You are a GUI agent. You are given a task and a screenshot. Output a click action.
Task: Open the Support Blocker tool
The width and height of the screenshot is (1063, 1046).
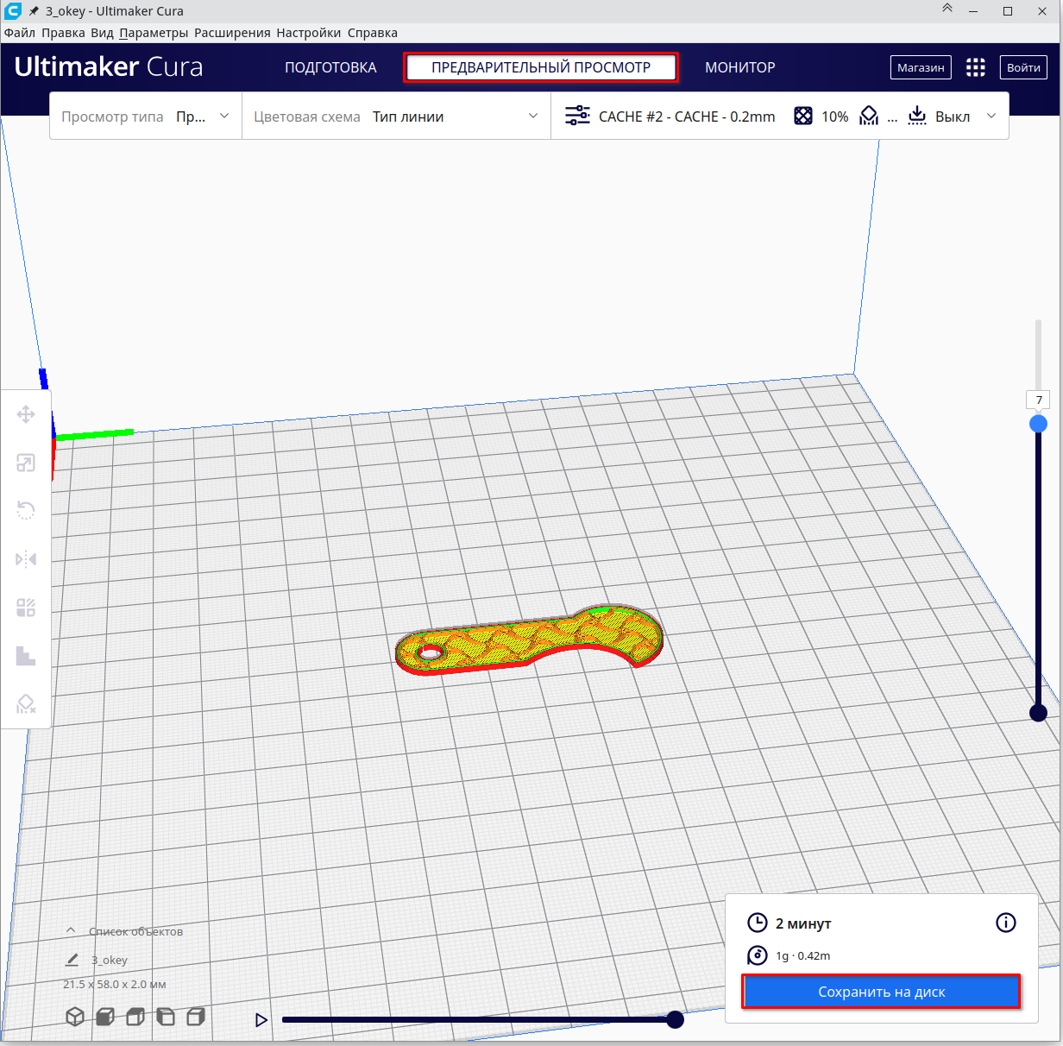[x=26, y=704]
